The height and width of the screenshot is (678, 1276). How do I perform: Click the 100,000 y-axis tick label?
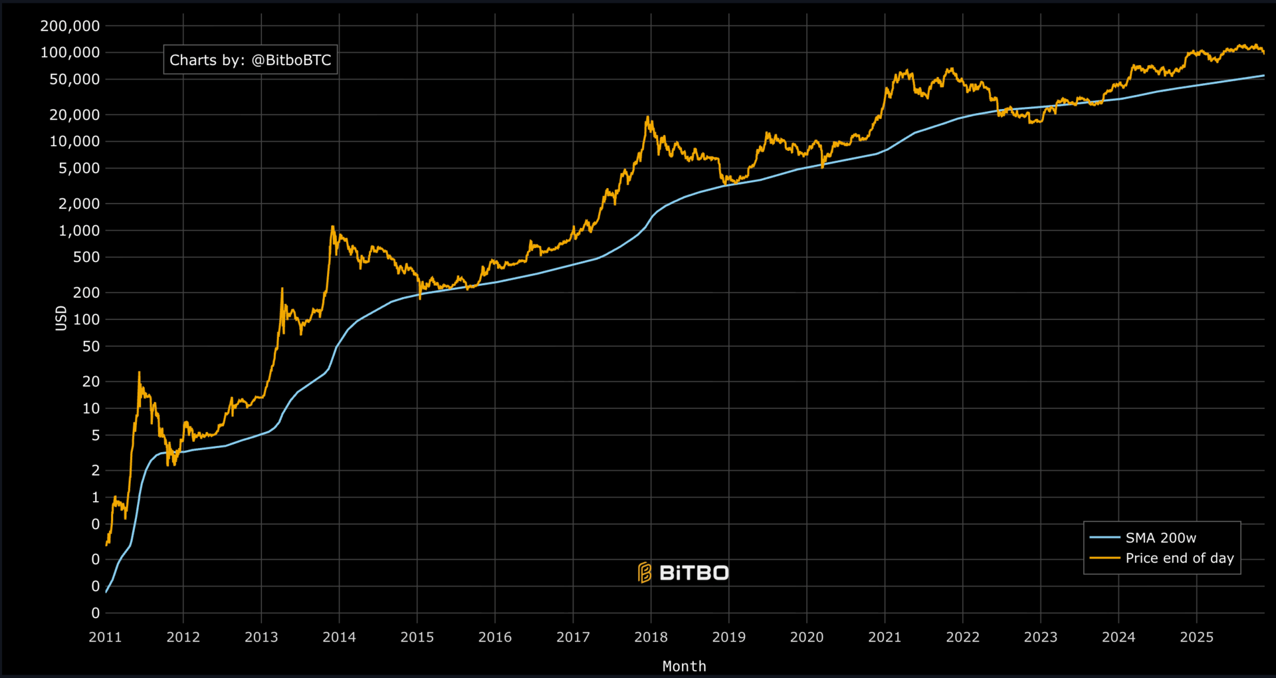70,53
